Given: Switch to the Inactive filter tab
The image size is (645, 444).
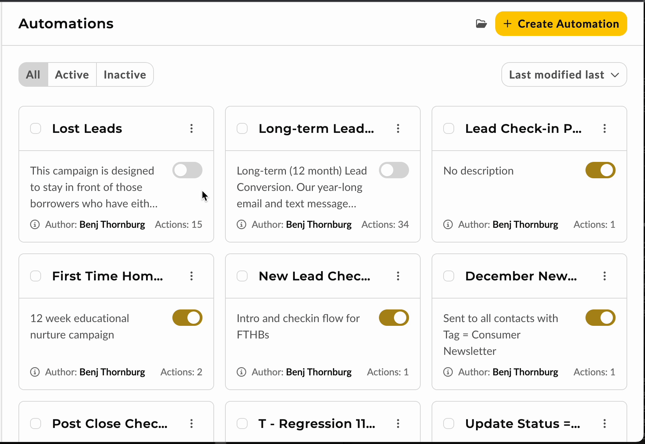Looking at the screenshot, I should coord(125,74).
